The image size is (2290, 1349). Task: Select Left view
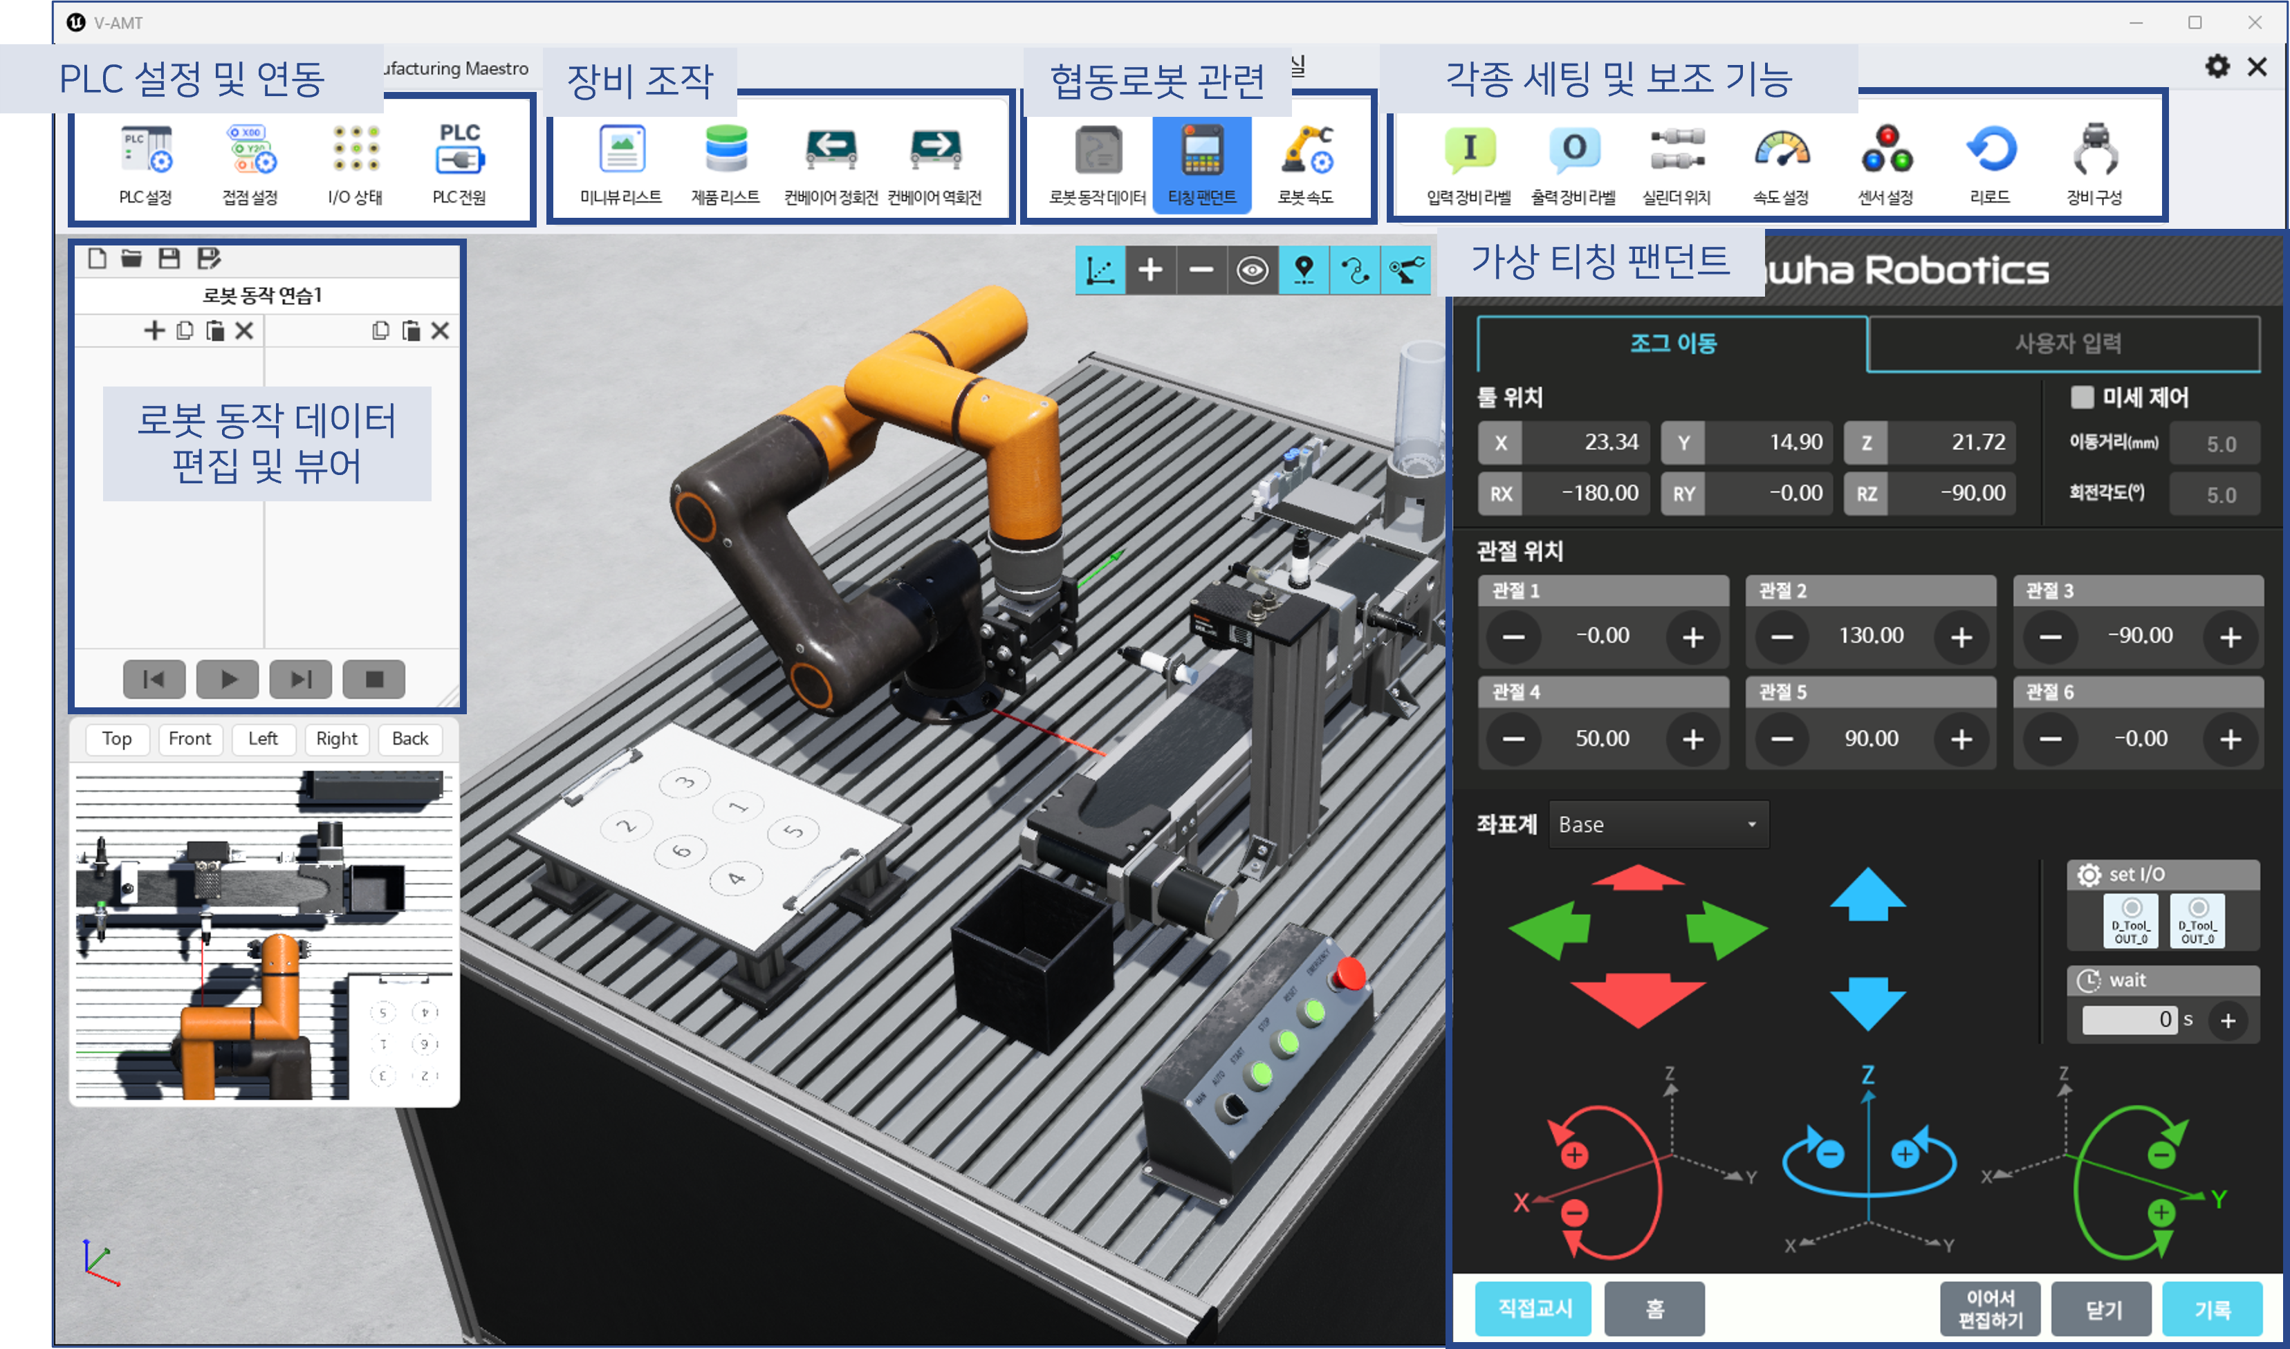point(264,739)
